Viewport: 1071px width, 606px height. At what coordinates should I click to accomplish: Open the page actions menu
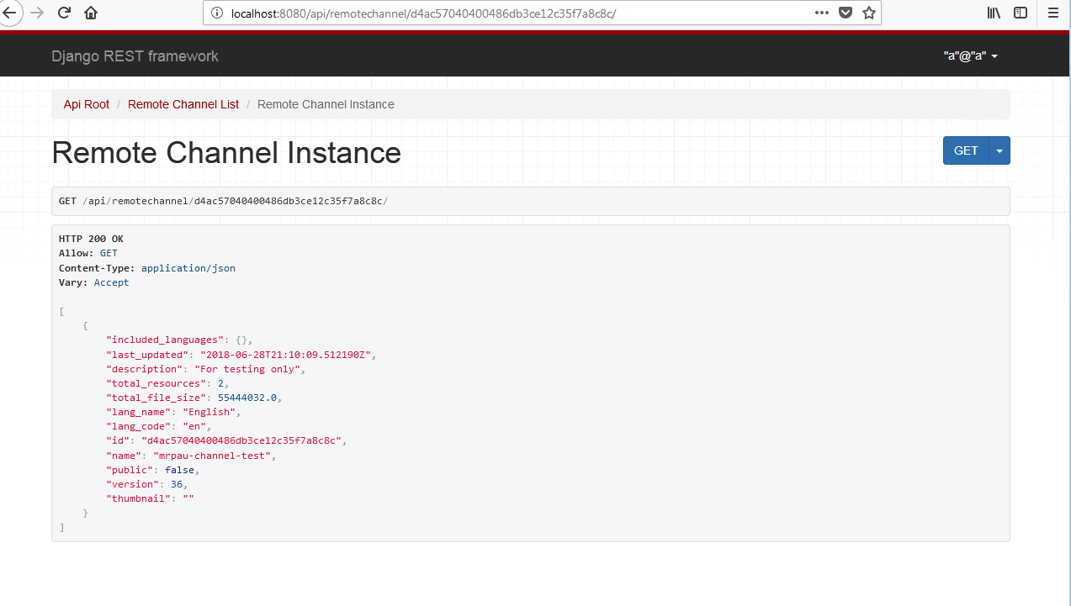point(821,13)
